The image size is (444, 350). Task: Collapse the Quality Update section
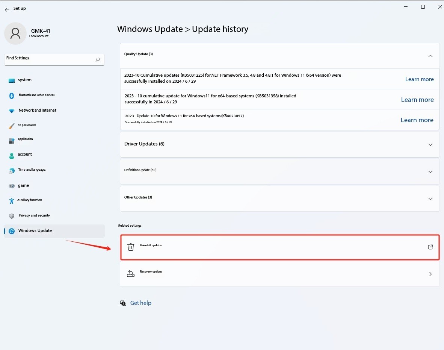430,56
